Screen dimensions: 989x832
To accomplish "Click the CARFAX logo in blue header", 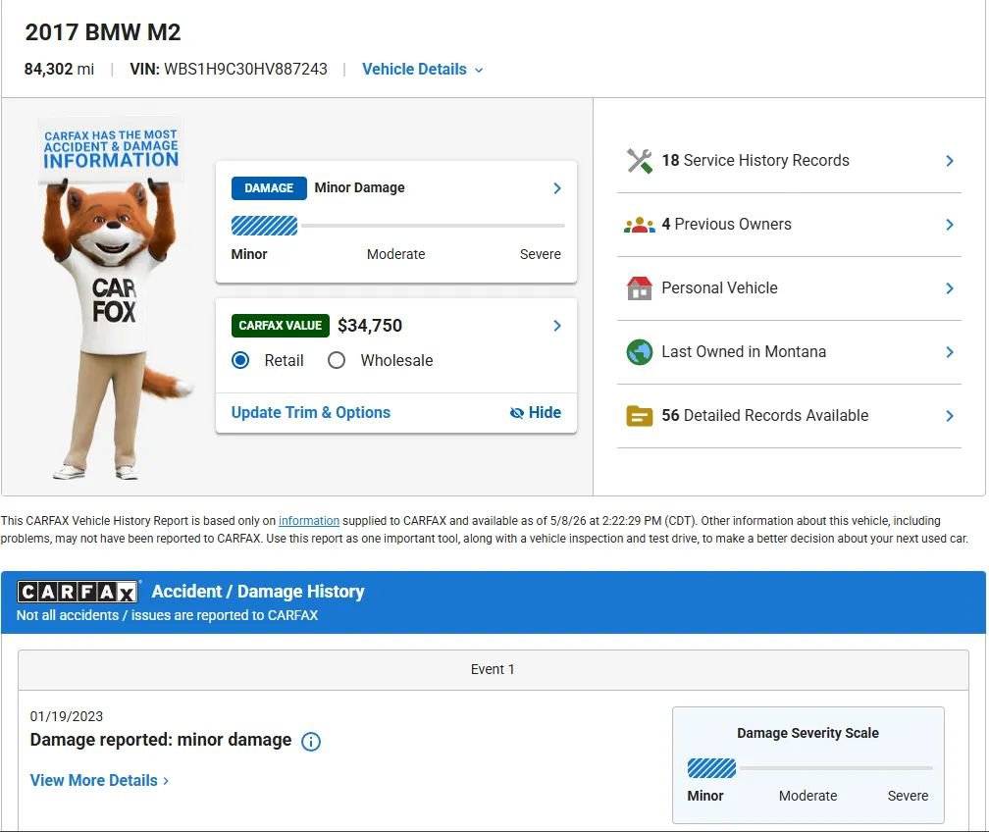I will click(78, 592).
